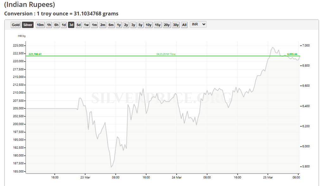Select the 10m time range
This screenshot has width=324, height=186.
(x=40, y=25)
